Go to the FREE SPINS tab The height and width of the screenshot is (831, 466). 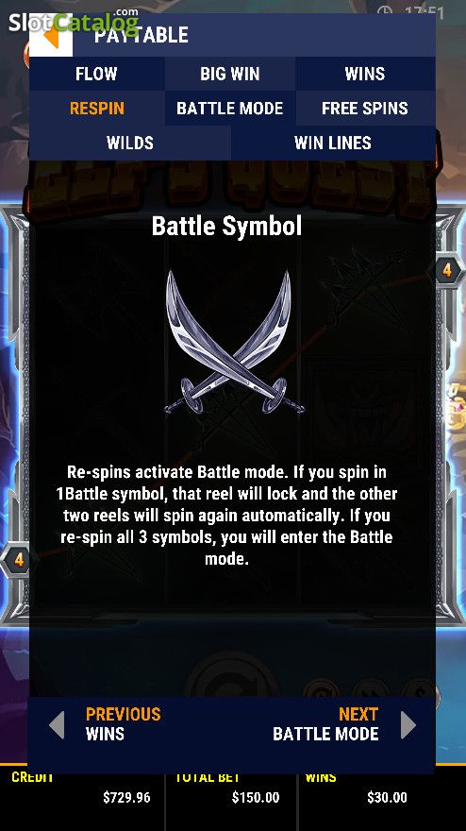365,108
